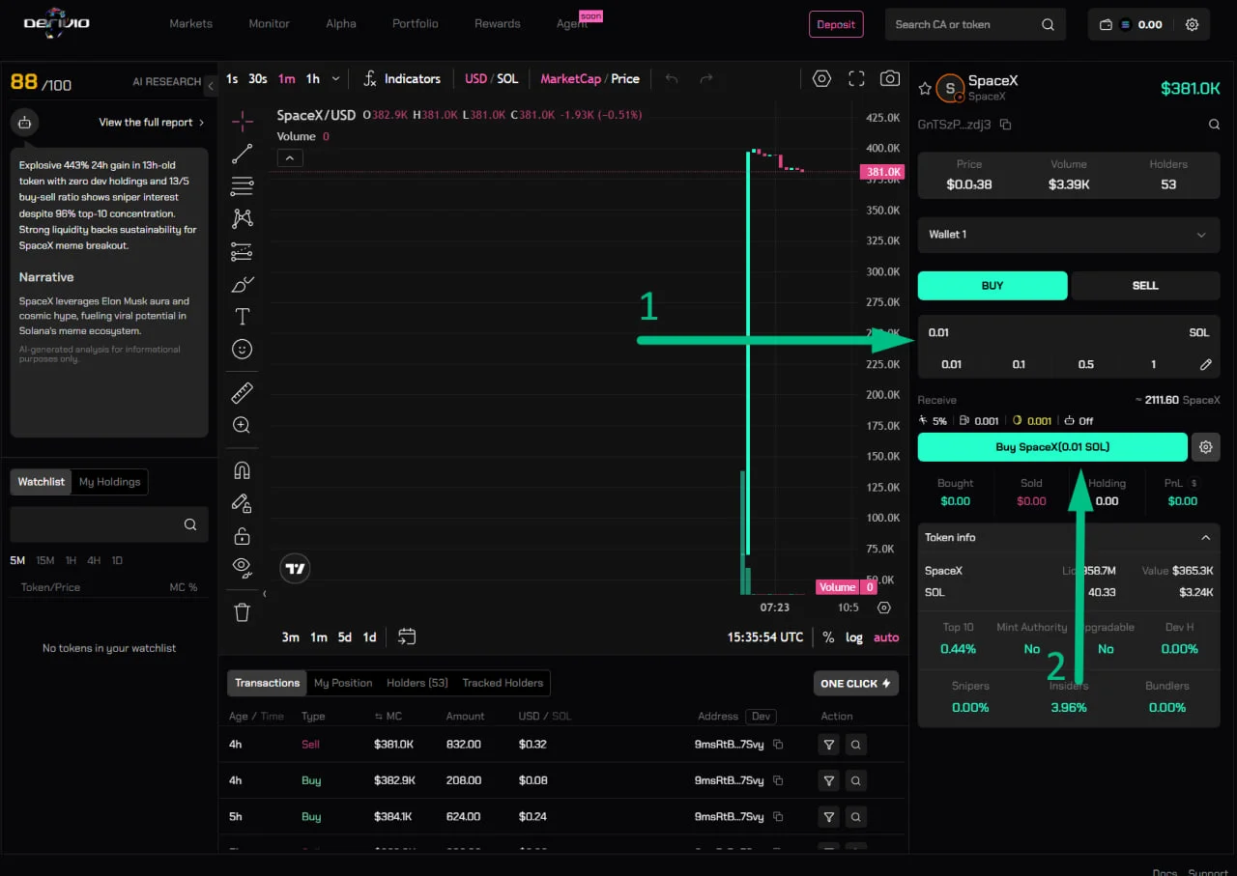Open chart settings hexagon icon
The height and width of the screenshot is (876, 1237).
click(821, 79)
